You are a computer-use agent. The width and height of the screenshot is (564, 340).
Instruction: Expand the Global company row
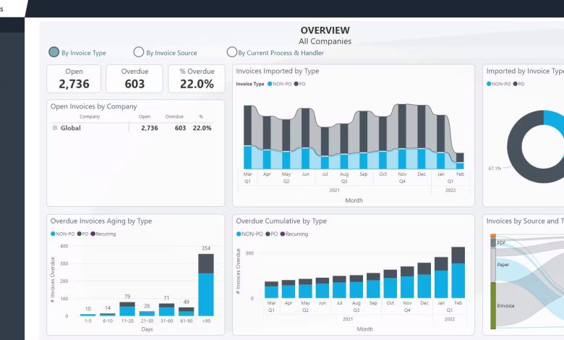[55, 128]
